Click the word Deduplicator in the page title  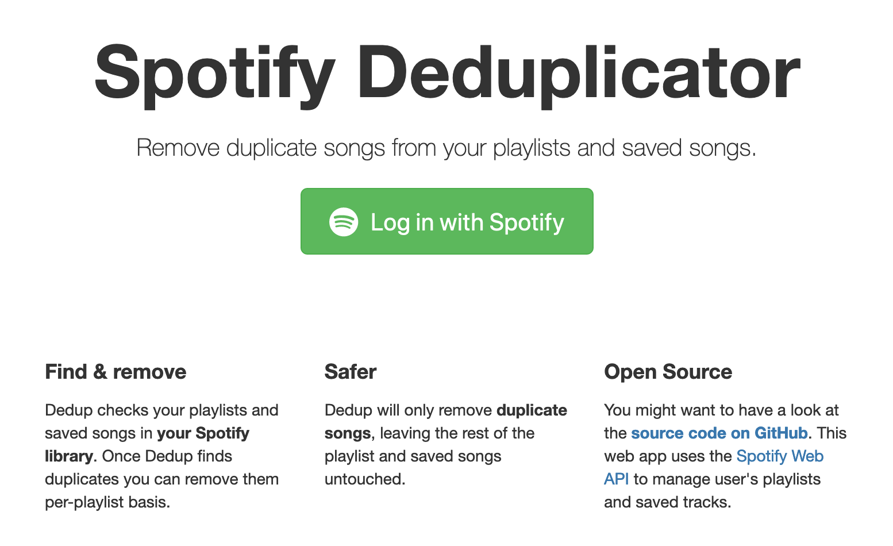(582, 73)
